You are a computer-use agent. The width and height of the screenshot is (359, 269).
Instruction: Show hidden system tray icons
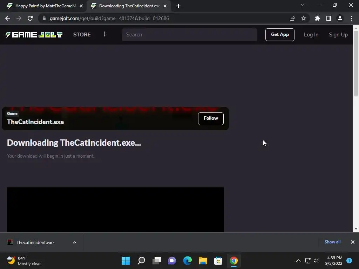coord(298,261)
